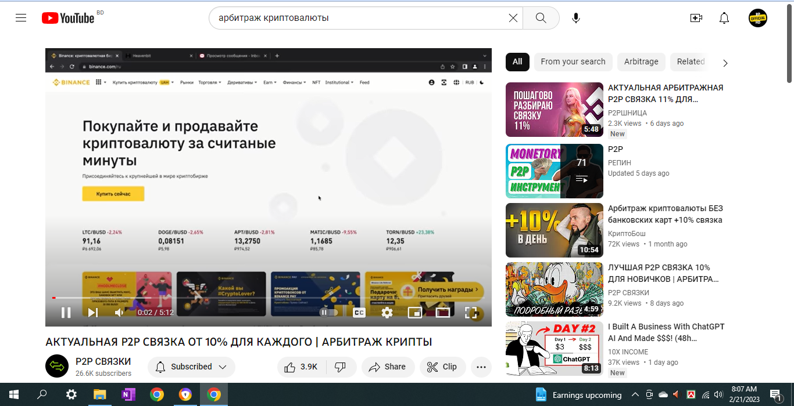Viewport: 794px width, 406px height.
Task: Switch to the active Chrome taskbar window
Action: click(x=214, y=394)
